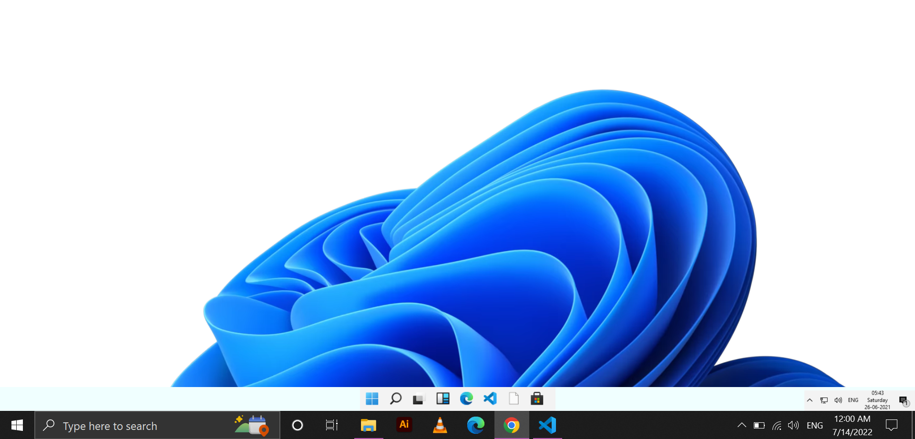
Task: Open VLC media player from the taskbar
Action: [x=439, y=425]
